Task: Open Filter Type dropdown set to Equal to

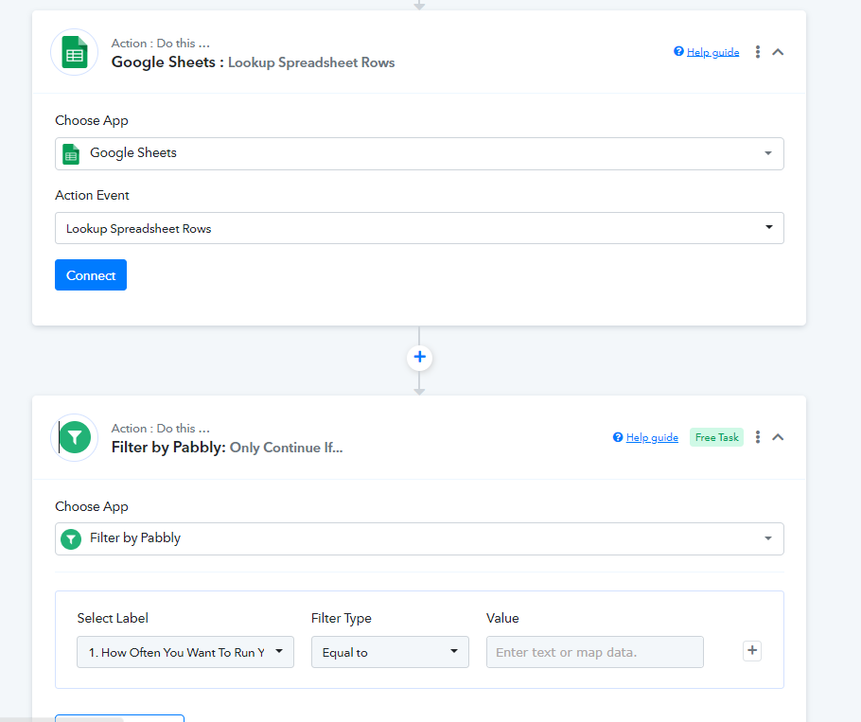Action: [390, 652]
